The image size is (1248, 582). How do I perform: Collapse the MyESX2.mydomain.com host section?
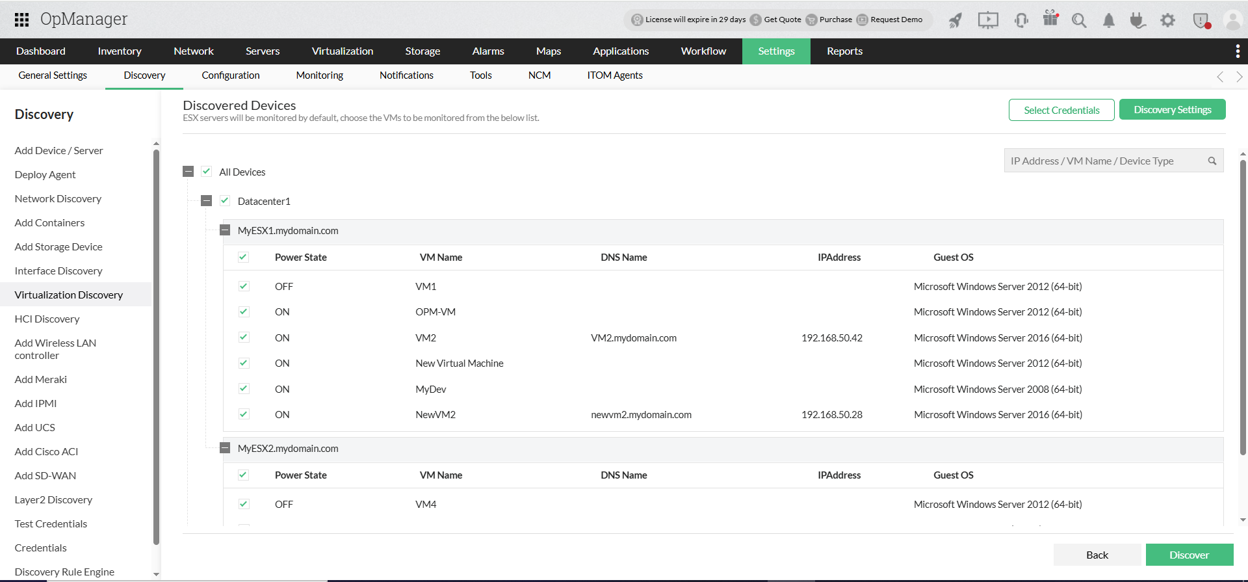225,448
